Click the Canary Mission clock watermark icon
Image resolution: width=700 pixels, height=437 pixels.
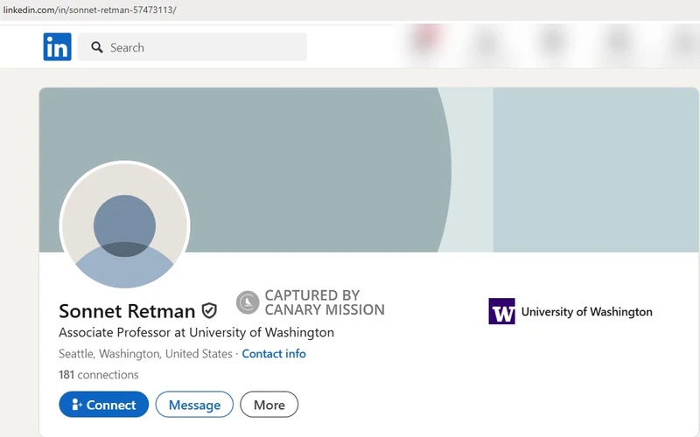248,302
